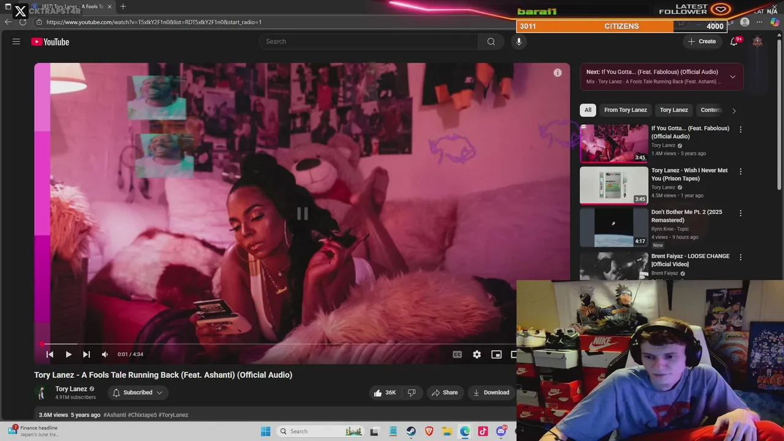Open Discord from the taskbar

pyautogui.click(x=502, y=431)
